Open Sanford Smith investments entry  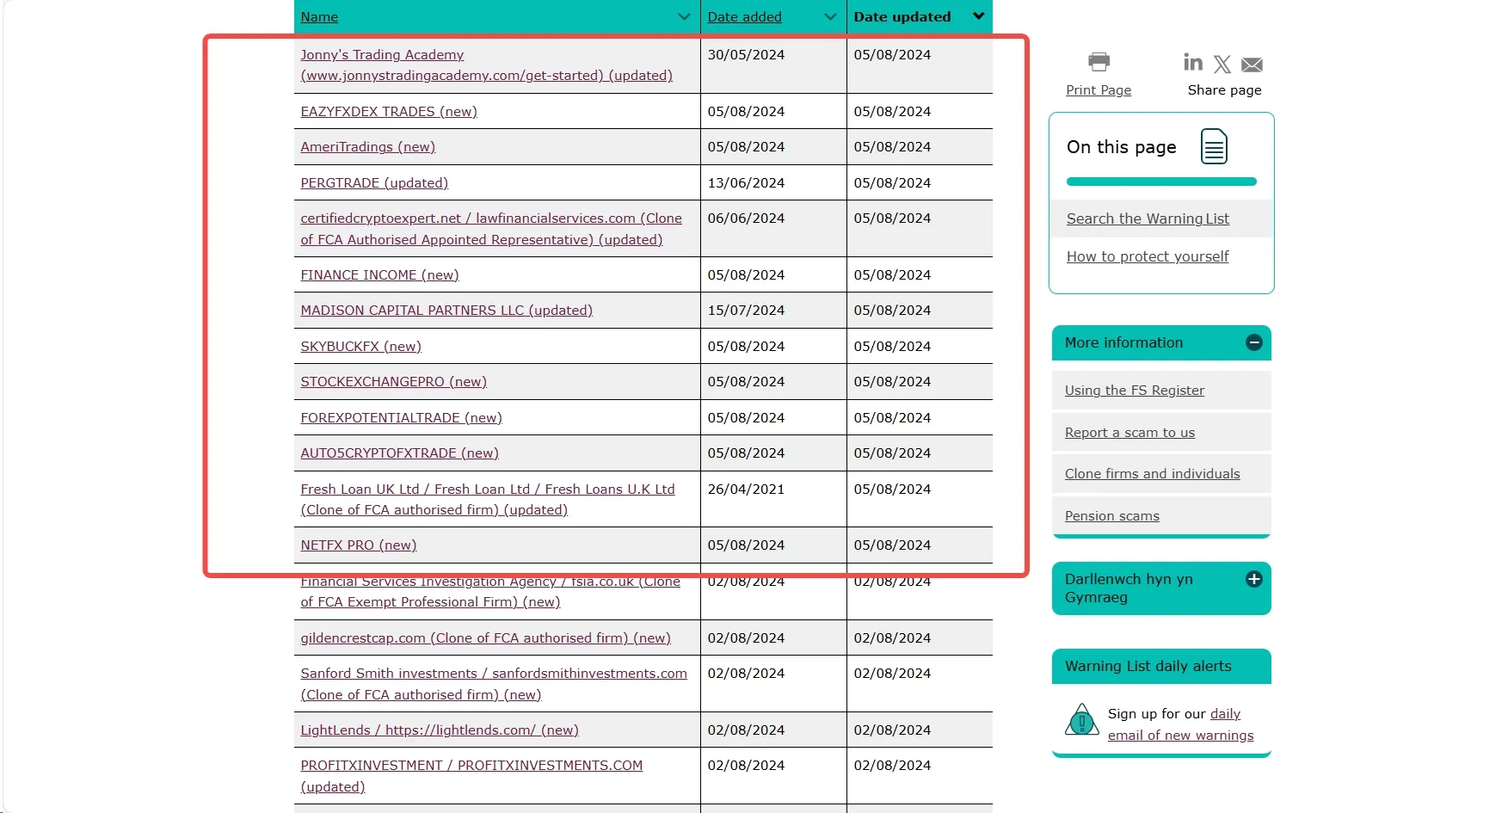point(494,684)
